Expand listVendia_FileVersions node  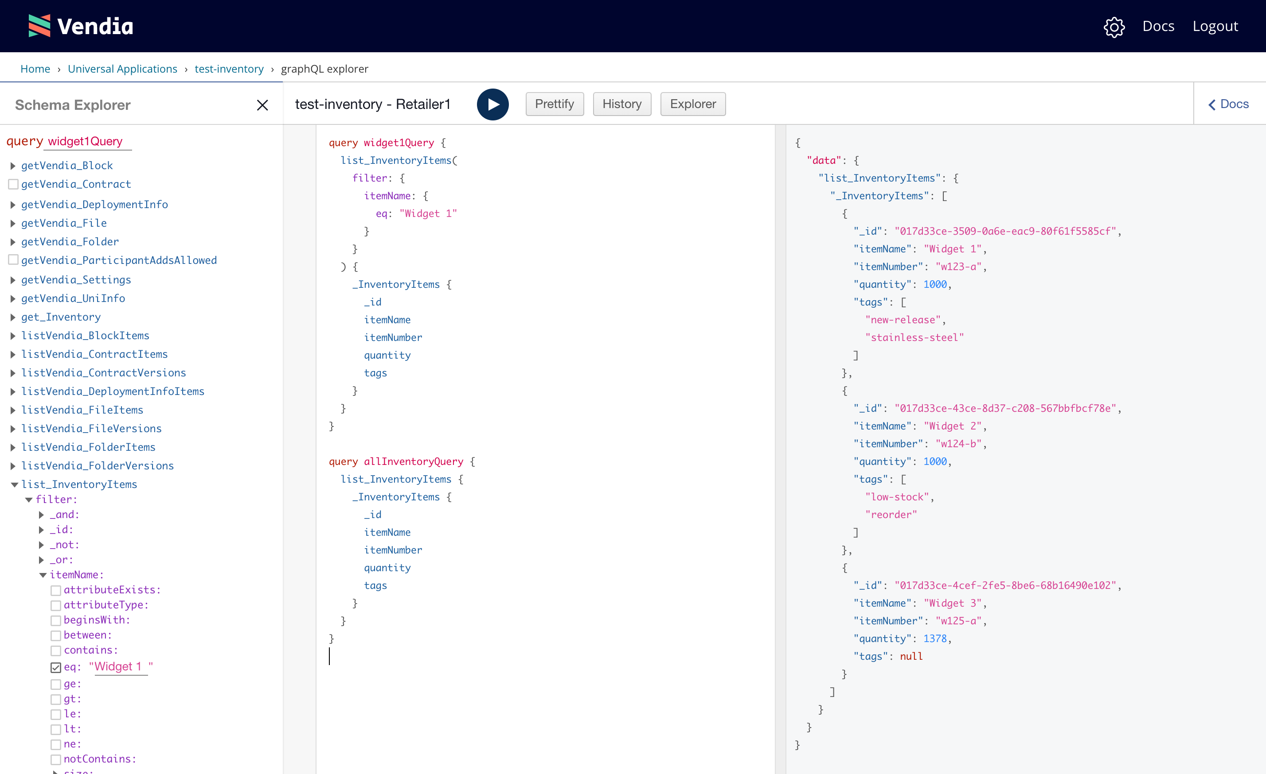(13, 429)
